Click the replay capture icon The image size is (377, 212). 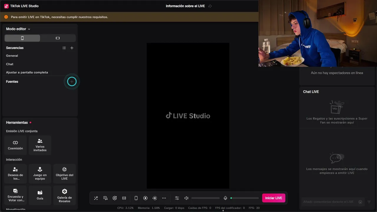pyautogui.click(x=155, y=198)
